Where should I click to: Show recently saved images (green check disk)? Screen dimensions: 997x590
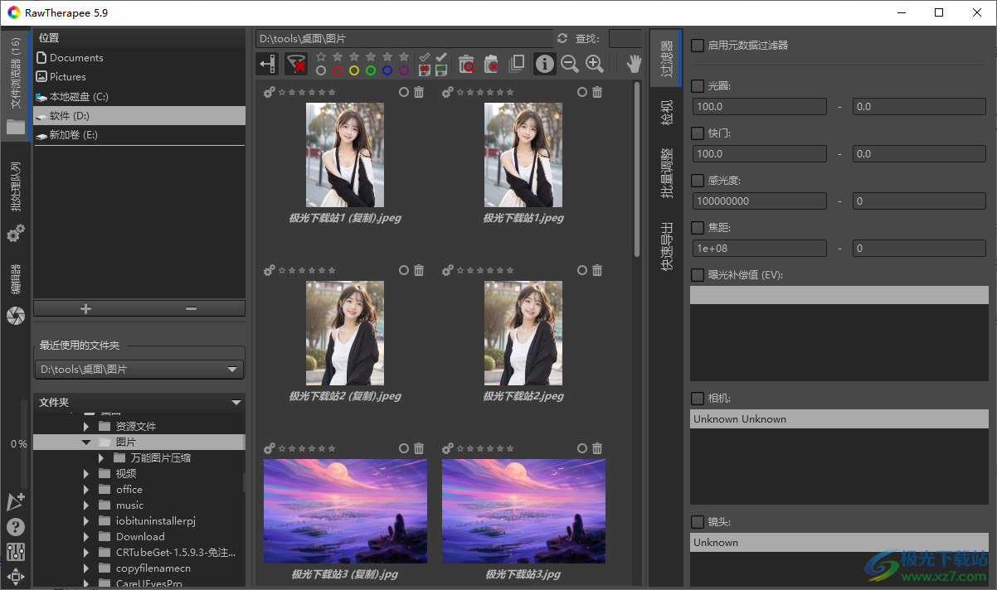[441, 70]
